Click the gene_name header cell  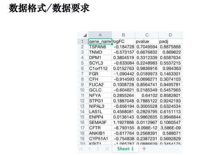click(x=100, y=41)
